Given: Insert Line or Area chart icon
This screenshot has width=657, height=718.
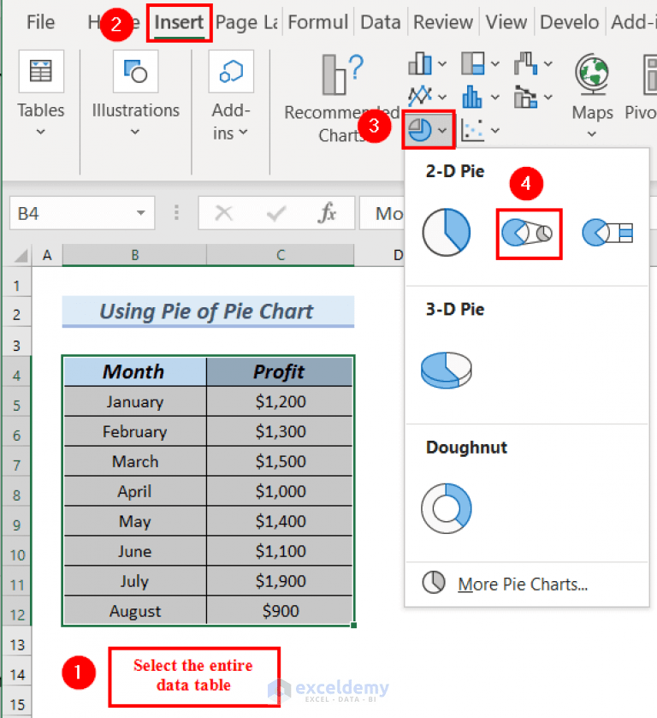Looking at the screenshot, I should coord(420,97).
